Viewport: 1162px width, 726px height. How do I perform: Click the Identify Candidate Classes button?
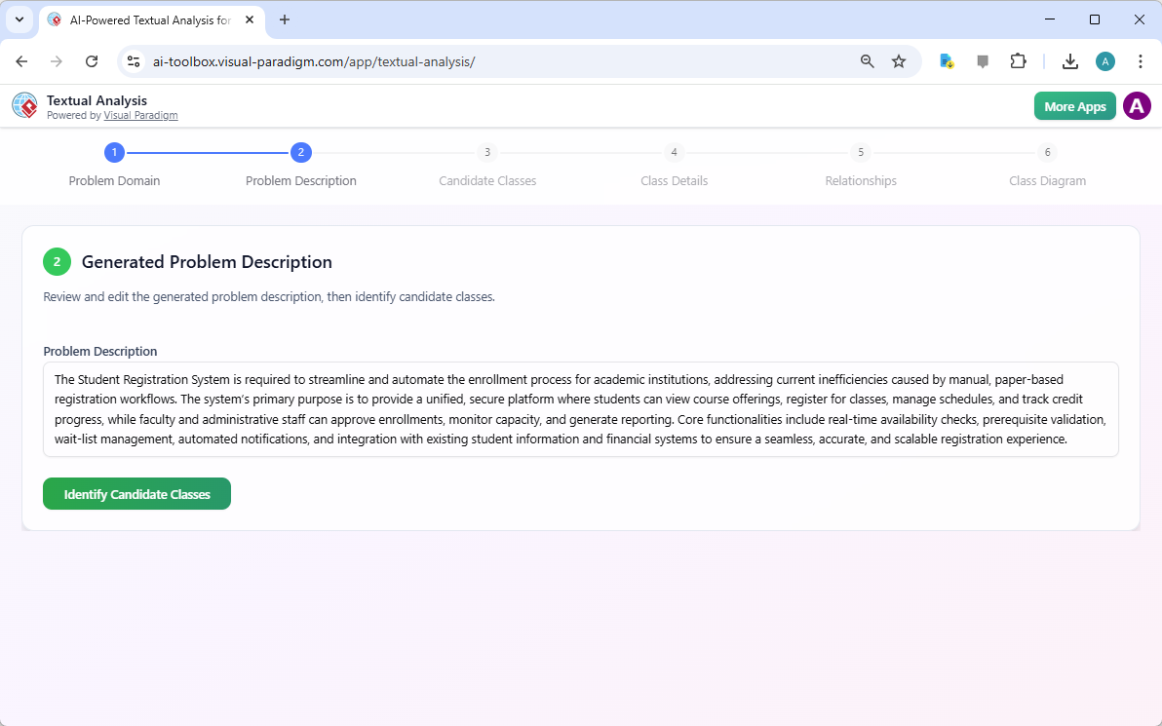pos(136,493)
